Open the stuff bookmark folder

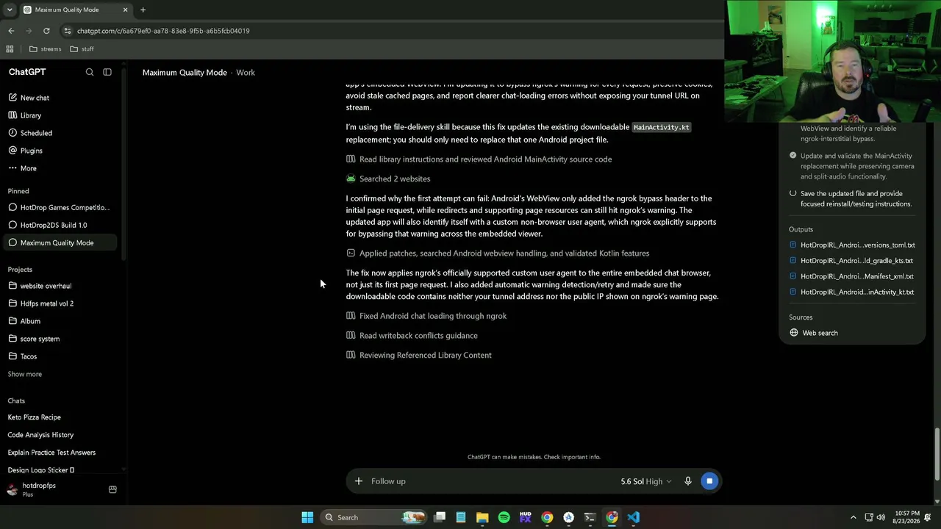[x=82, y=49]
